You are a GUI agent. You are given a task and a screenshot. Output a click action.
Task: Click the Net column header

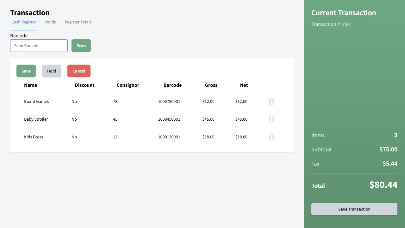pyautogui.click(x=244, y=85)
